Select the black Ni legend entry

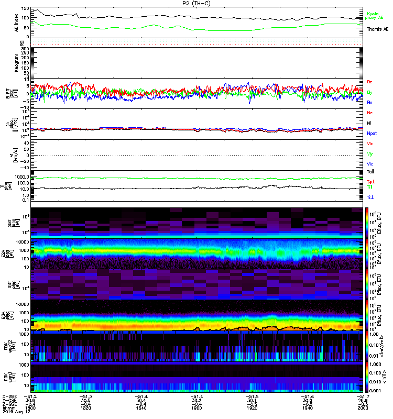pyautogui.click(x=369, y=123)
